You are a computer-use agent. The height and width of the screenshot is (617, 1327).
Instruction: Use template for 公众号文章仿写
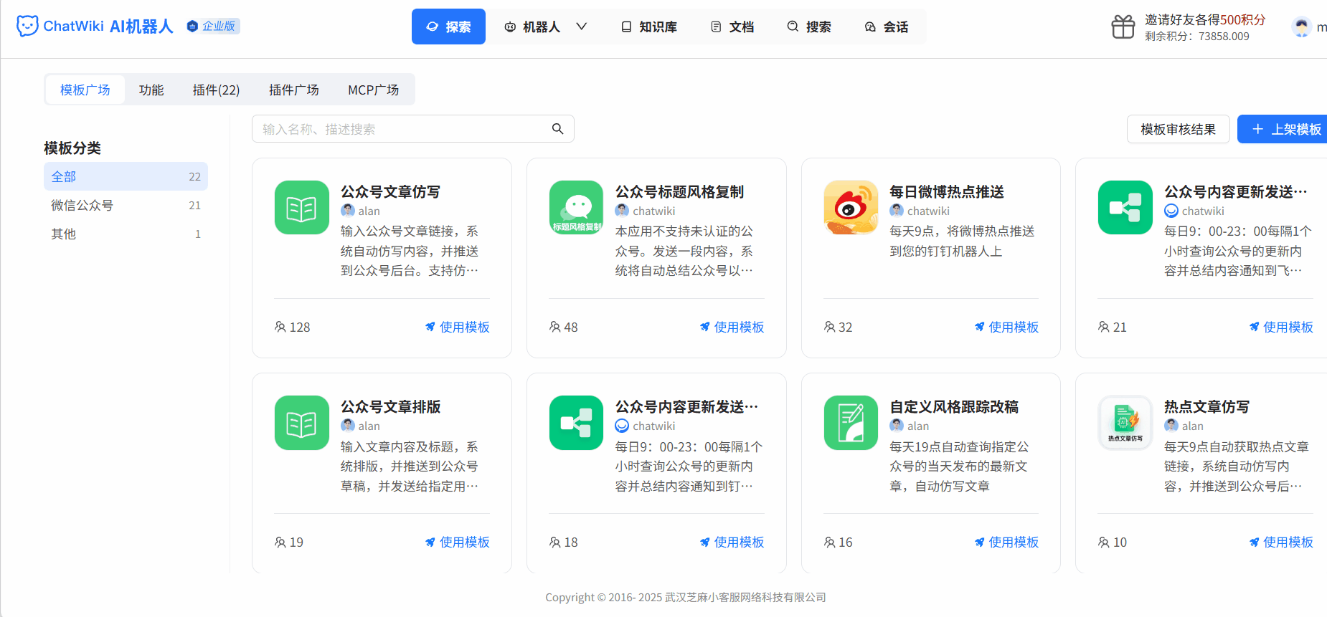tap(457, 327)
